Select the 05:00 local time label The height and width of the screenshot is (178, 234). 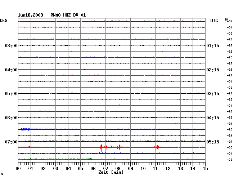(11, 94)
